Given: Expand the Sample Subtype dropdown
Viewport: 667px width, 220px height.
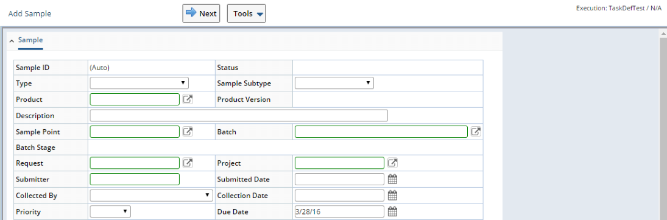Looking at the screenshot, I should click(334, 83).
